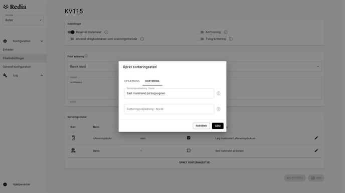Image resolution: width=345 pixels, height=193 pixels.
Task: Click 'Sæt materialet på hylden' text
Action: [x=229, y=151]
